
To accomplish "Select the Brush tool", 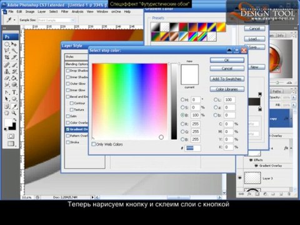I will tap(14, 64).
